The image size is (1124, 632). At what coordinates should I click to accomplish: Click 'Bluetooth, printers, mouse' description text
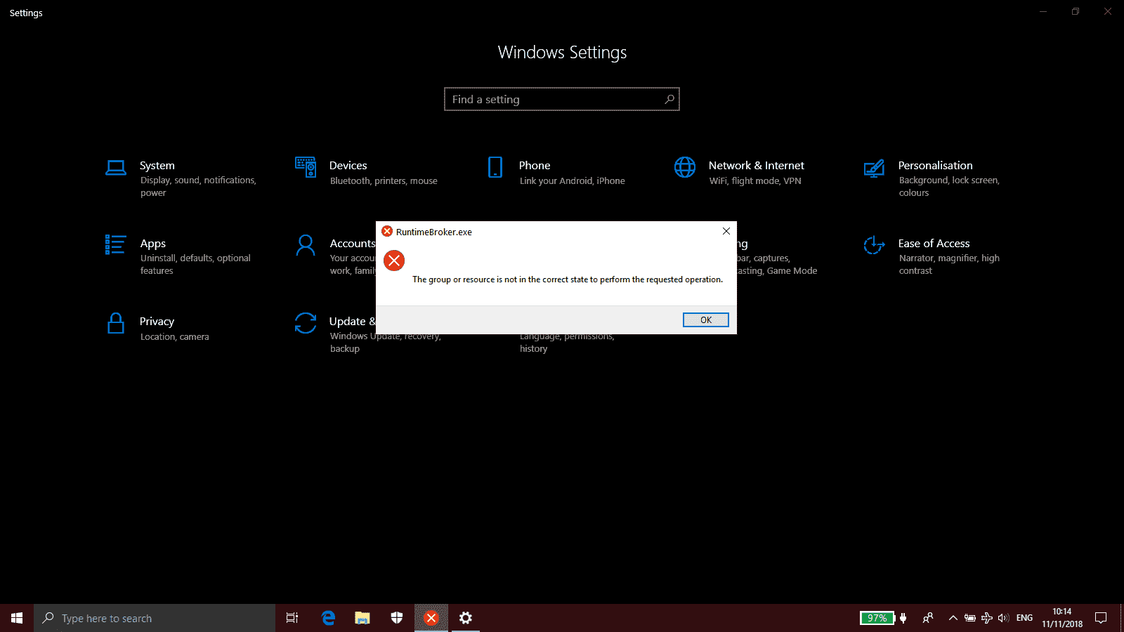pos(384,181)
